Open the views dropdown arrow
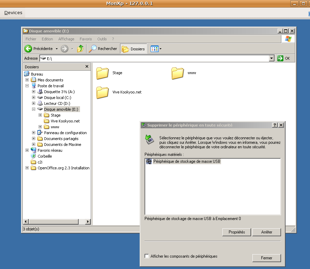This screenshot has height=269, width=310. (161, 49)
